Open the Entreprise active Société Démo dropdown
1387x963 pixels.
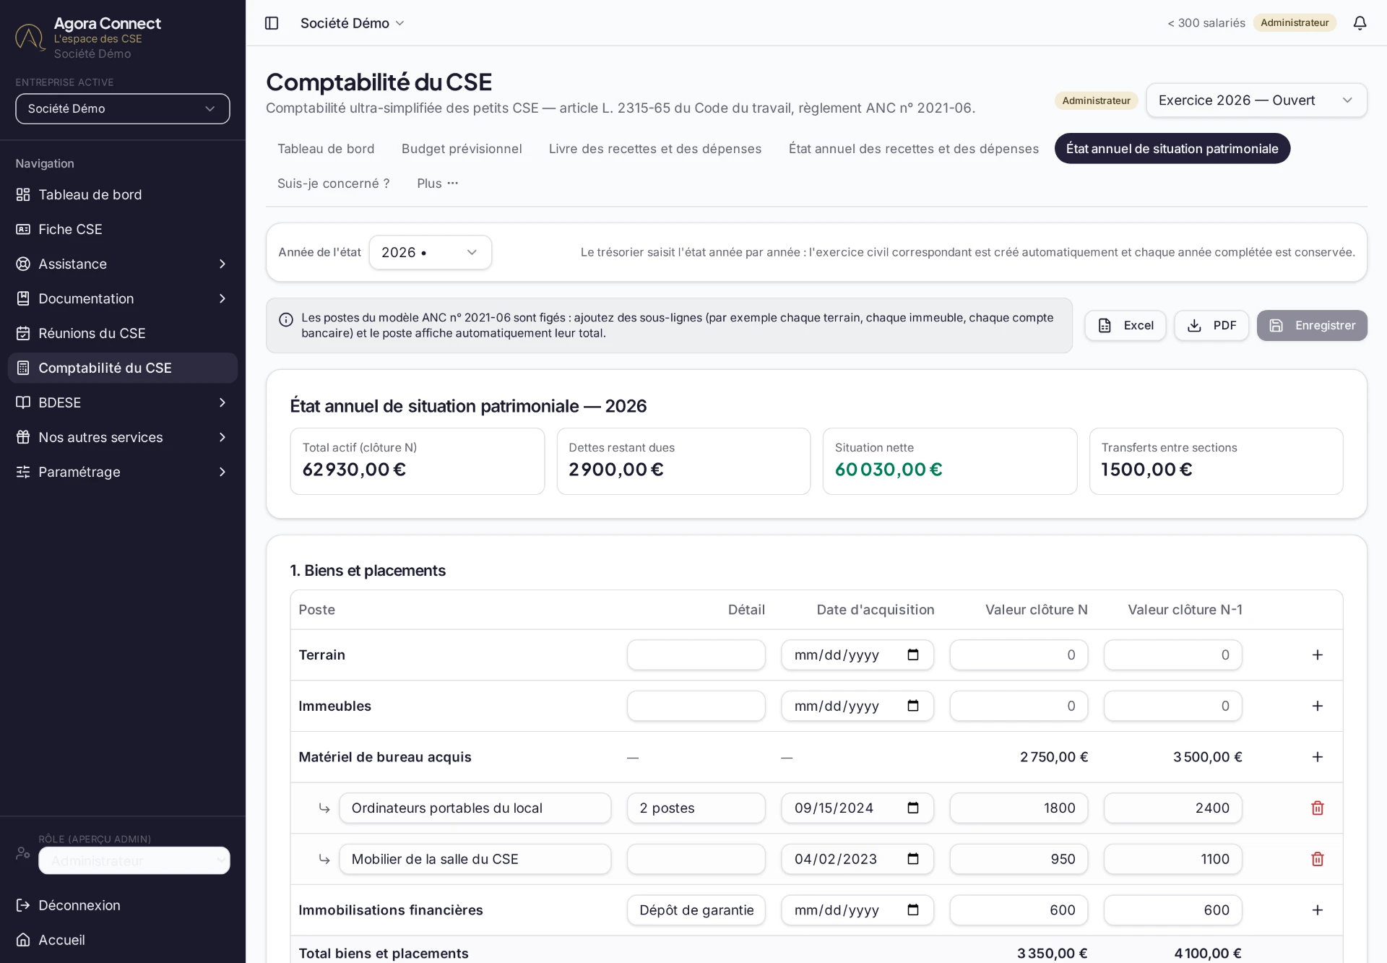(123, 108)
